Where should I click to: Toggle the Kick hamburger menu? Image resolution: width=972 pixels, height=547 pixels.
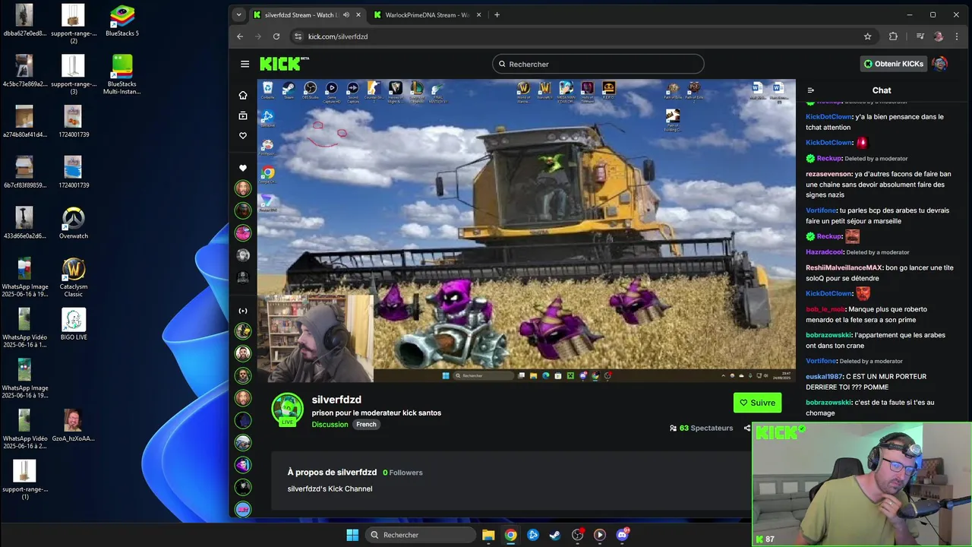point(245,64)
